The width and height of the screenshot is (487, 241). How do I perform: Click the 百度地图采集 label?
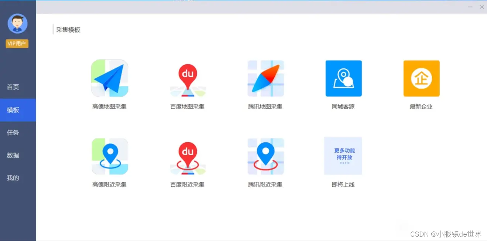tap(187, 106)
